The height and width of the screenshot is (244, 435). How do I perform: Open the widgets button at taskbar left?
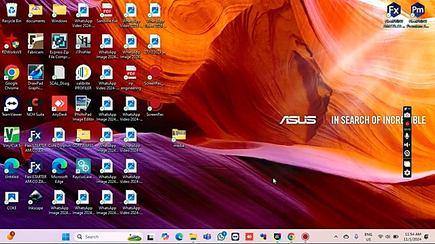coord(10,237)
